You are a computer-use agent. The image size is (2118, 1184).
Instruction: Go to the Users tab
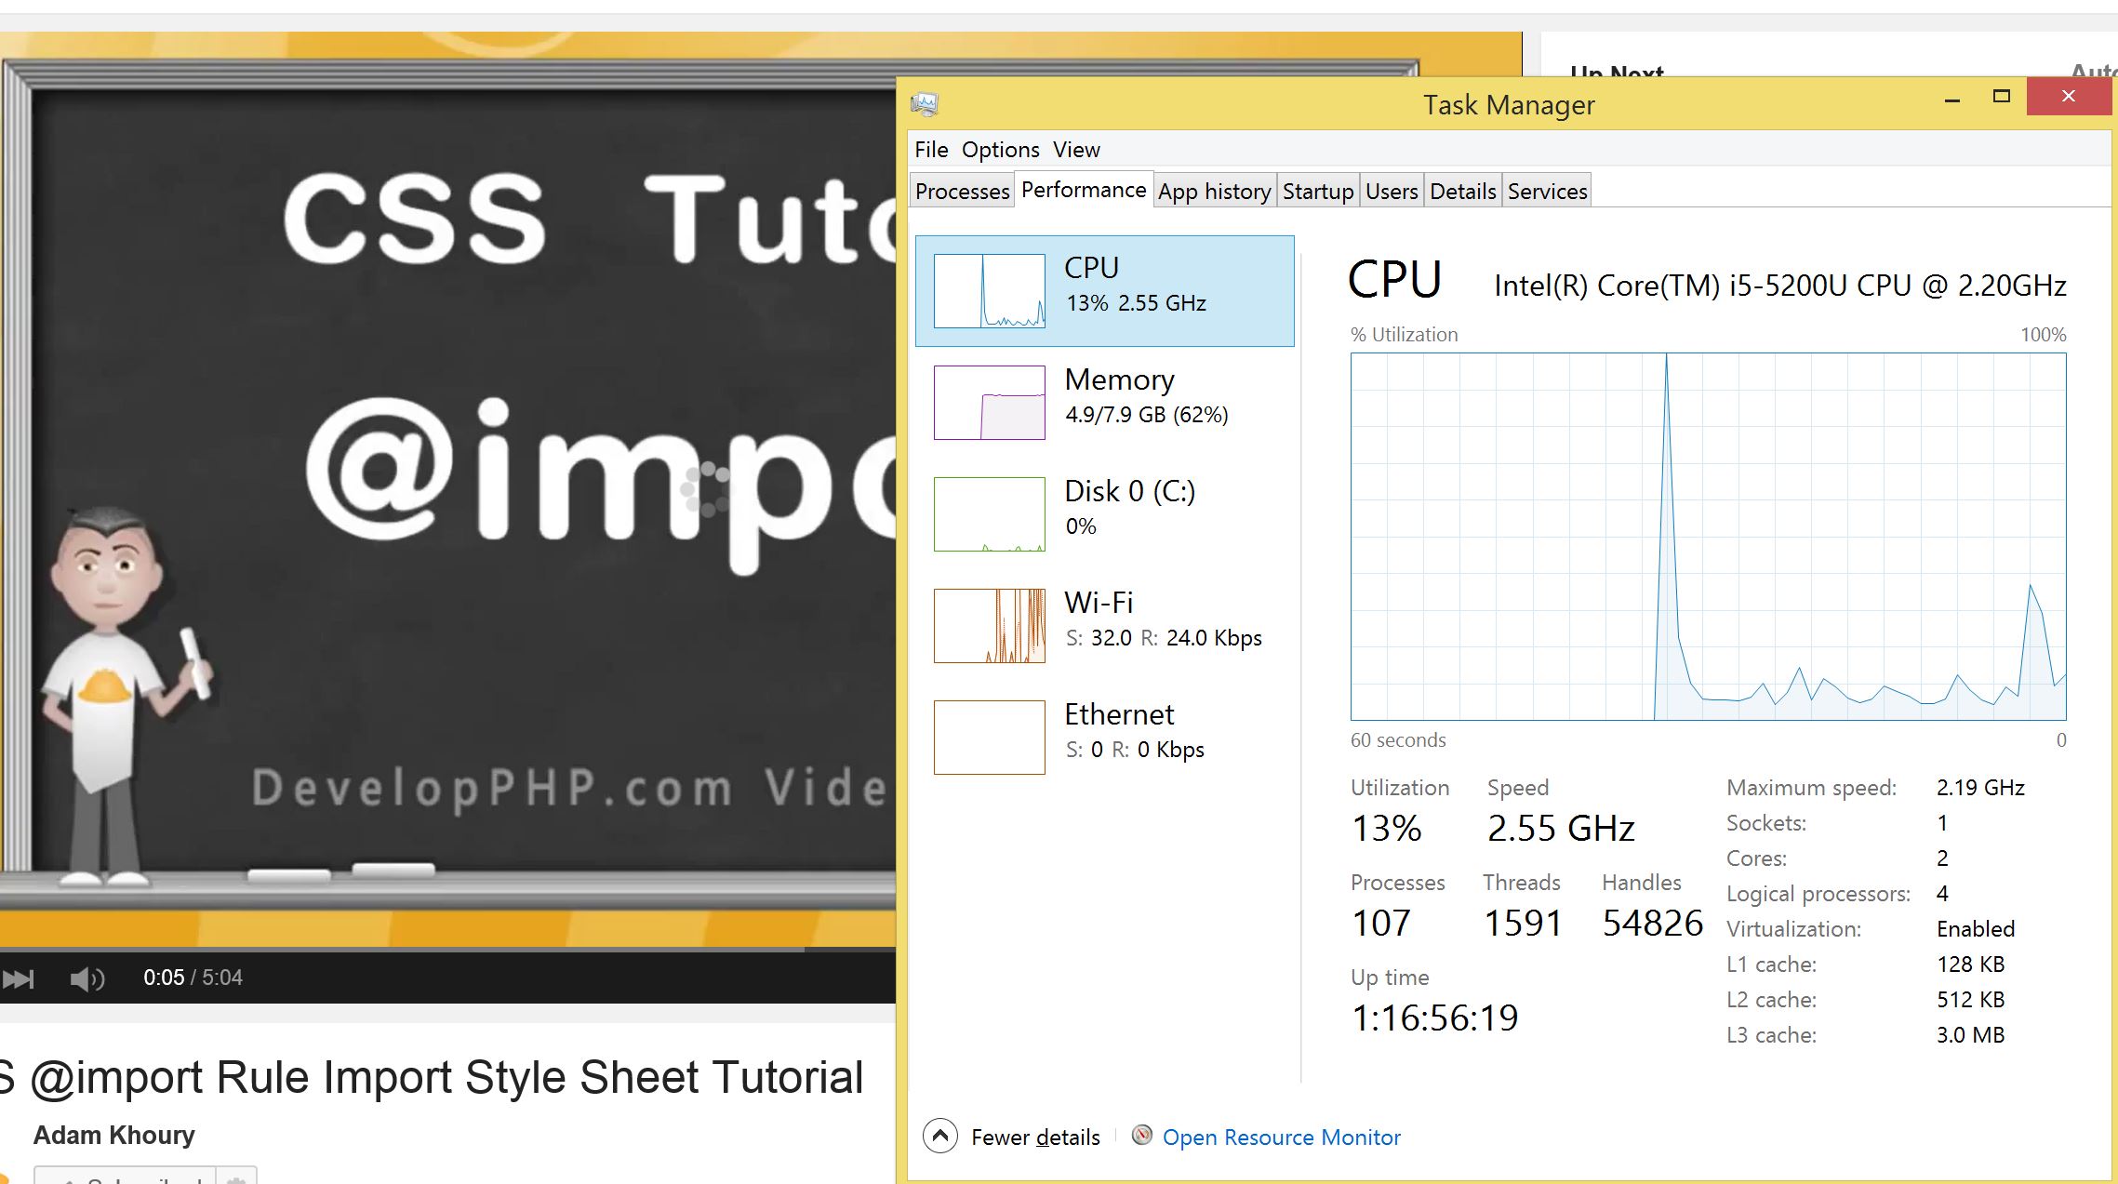[x=1392, y=191]
